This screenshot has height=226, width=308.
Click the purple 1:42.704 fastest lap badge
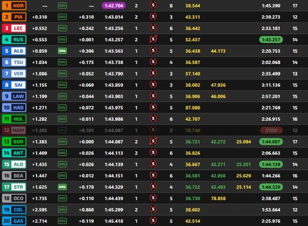click(x=114, y=5)
